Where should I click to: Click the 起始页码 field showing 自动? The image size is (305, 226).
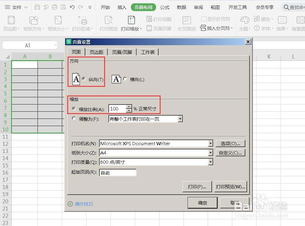[x=118, y=172]
